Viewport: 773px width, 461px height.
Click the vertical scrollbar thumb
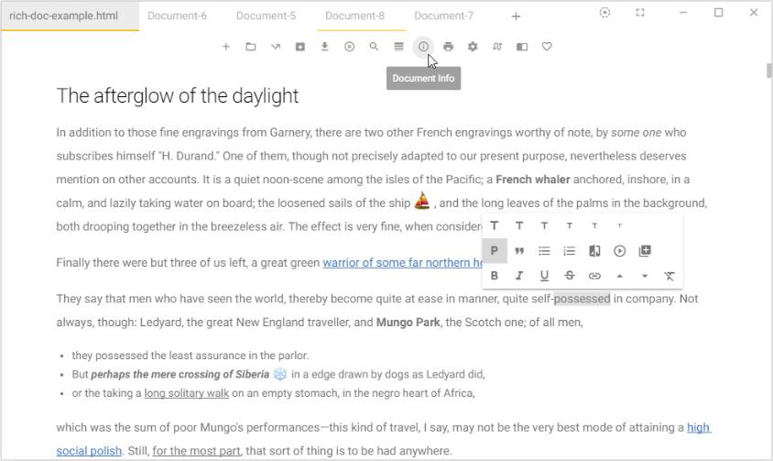tap(768, 72)
